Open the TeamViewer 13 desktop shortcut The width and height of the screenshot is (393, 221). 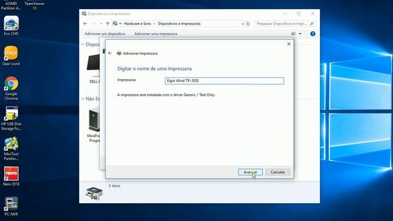click(34, 6)
